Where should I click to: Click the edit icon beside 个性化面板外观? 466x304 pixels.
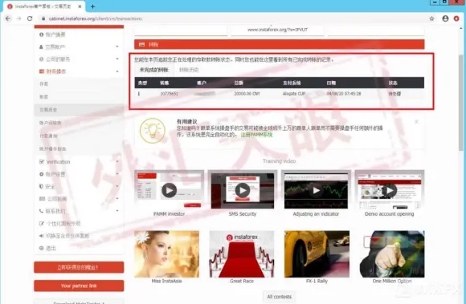pyautogui.click(x=42, y=224)
